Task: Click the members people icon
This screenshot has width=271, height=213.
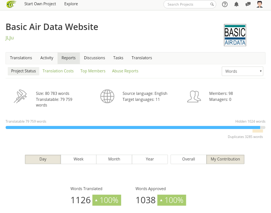Action: pyautogui.click(x=194, y=97)
